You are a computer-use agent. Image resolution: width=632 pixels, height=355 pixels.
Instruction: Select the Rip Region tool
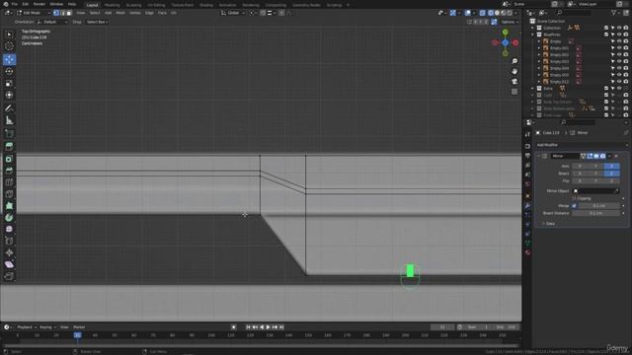(x=9, y=276)
